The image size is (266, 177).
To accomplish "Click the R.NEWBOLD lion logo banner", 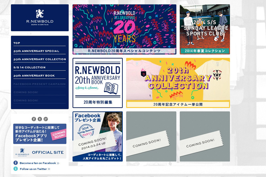I will point(40,18).
